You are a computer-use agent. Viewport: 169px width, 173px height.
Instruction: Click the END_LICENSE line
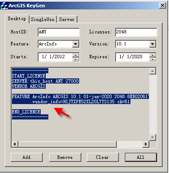pyautogui.click(x=26, y=112)
